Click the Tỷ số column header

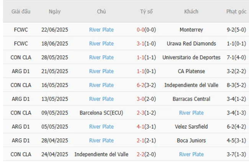(x=146, y=11)
